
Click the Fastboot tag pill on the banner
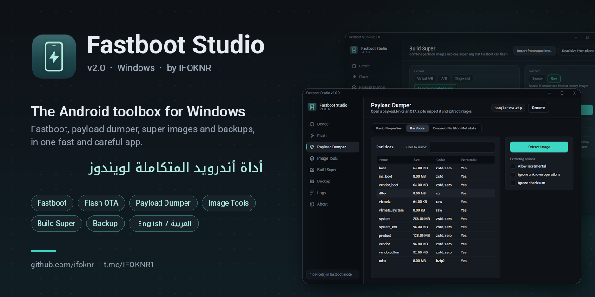click(52, 203)
